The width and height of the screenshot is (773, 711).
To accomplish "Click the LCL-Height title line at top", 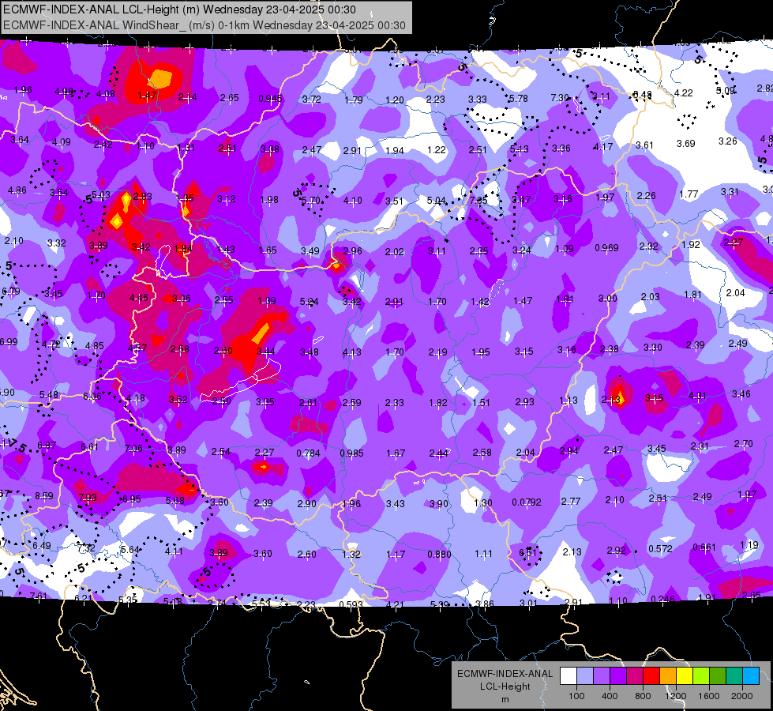I will [x=179, y=9].
